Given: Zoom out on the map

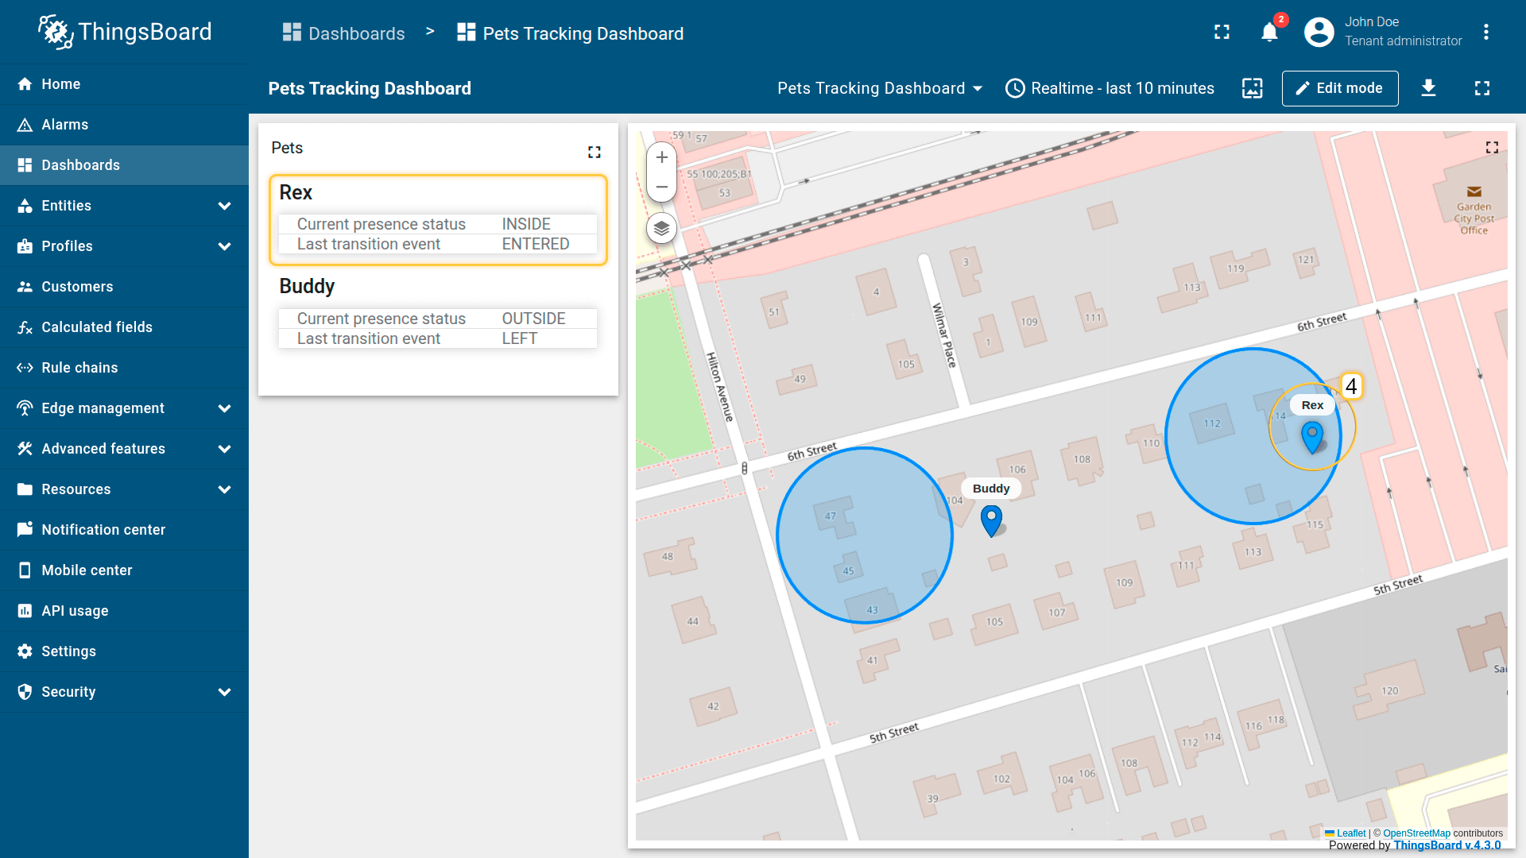Looking at the screenshot, I should [x=661, y=187].
